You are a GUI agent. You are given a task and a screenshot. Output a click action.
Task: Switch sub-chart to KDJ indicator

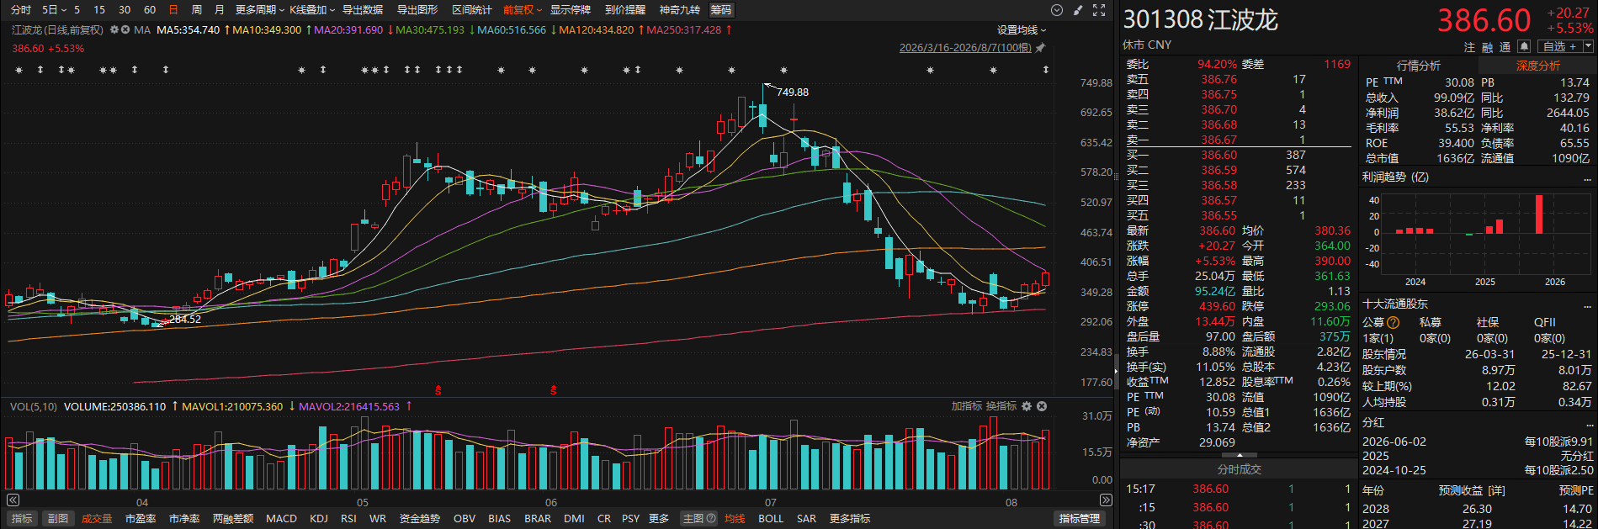click(x=319, y=518)
